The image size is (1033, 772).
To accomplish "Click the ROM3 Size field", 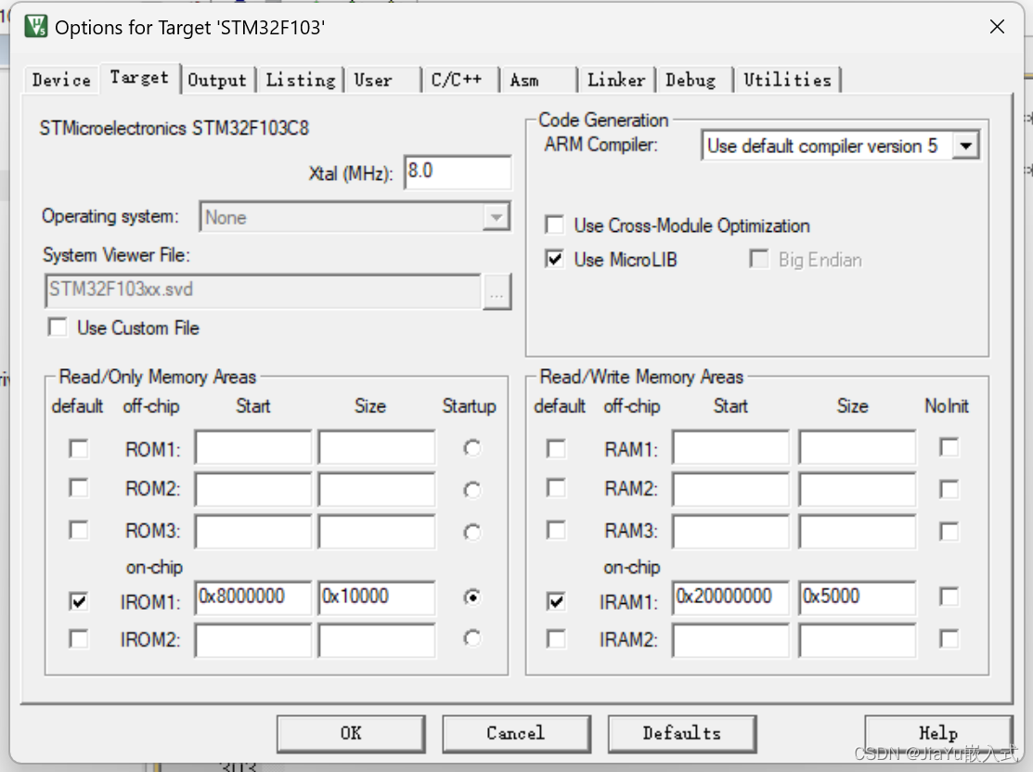I will tap(376, 532).
